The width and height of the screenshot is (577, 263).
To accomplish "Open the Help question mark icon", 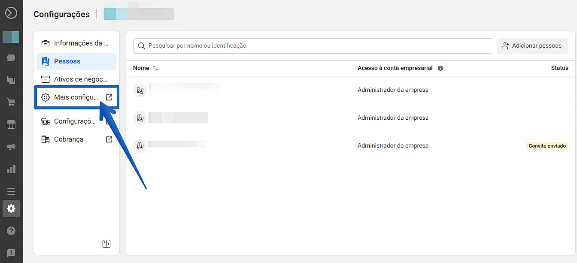I will pos(11,231).
